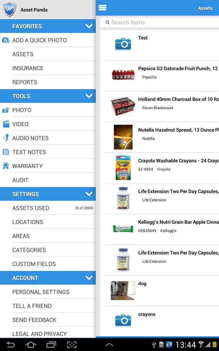Image resolution: width=219 pixels, height=351 pixels.
Task: Click the Text Notes document icon
Action: coord(6,152)
